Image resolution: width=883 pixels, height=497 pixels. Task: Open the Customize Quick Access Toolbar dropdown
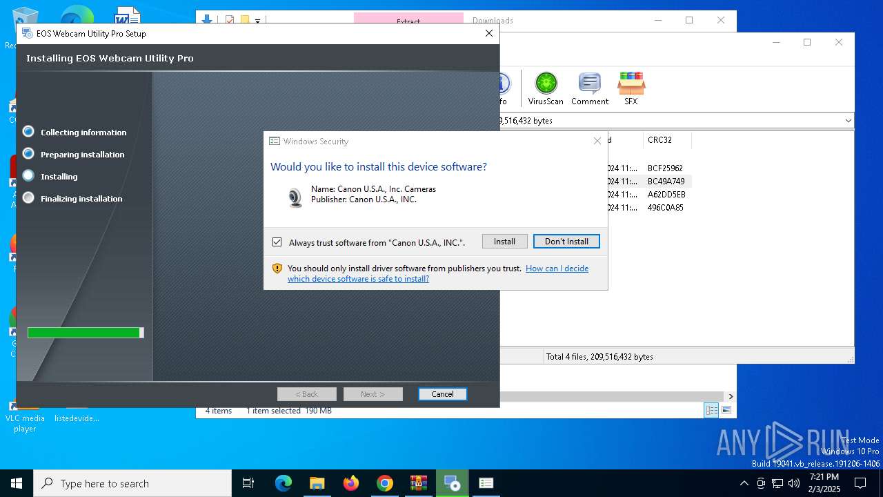[257, 21]
